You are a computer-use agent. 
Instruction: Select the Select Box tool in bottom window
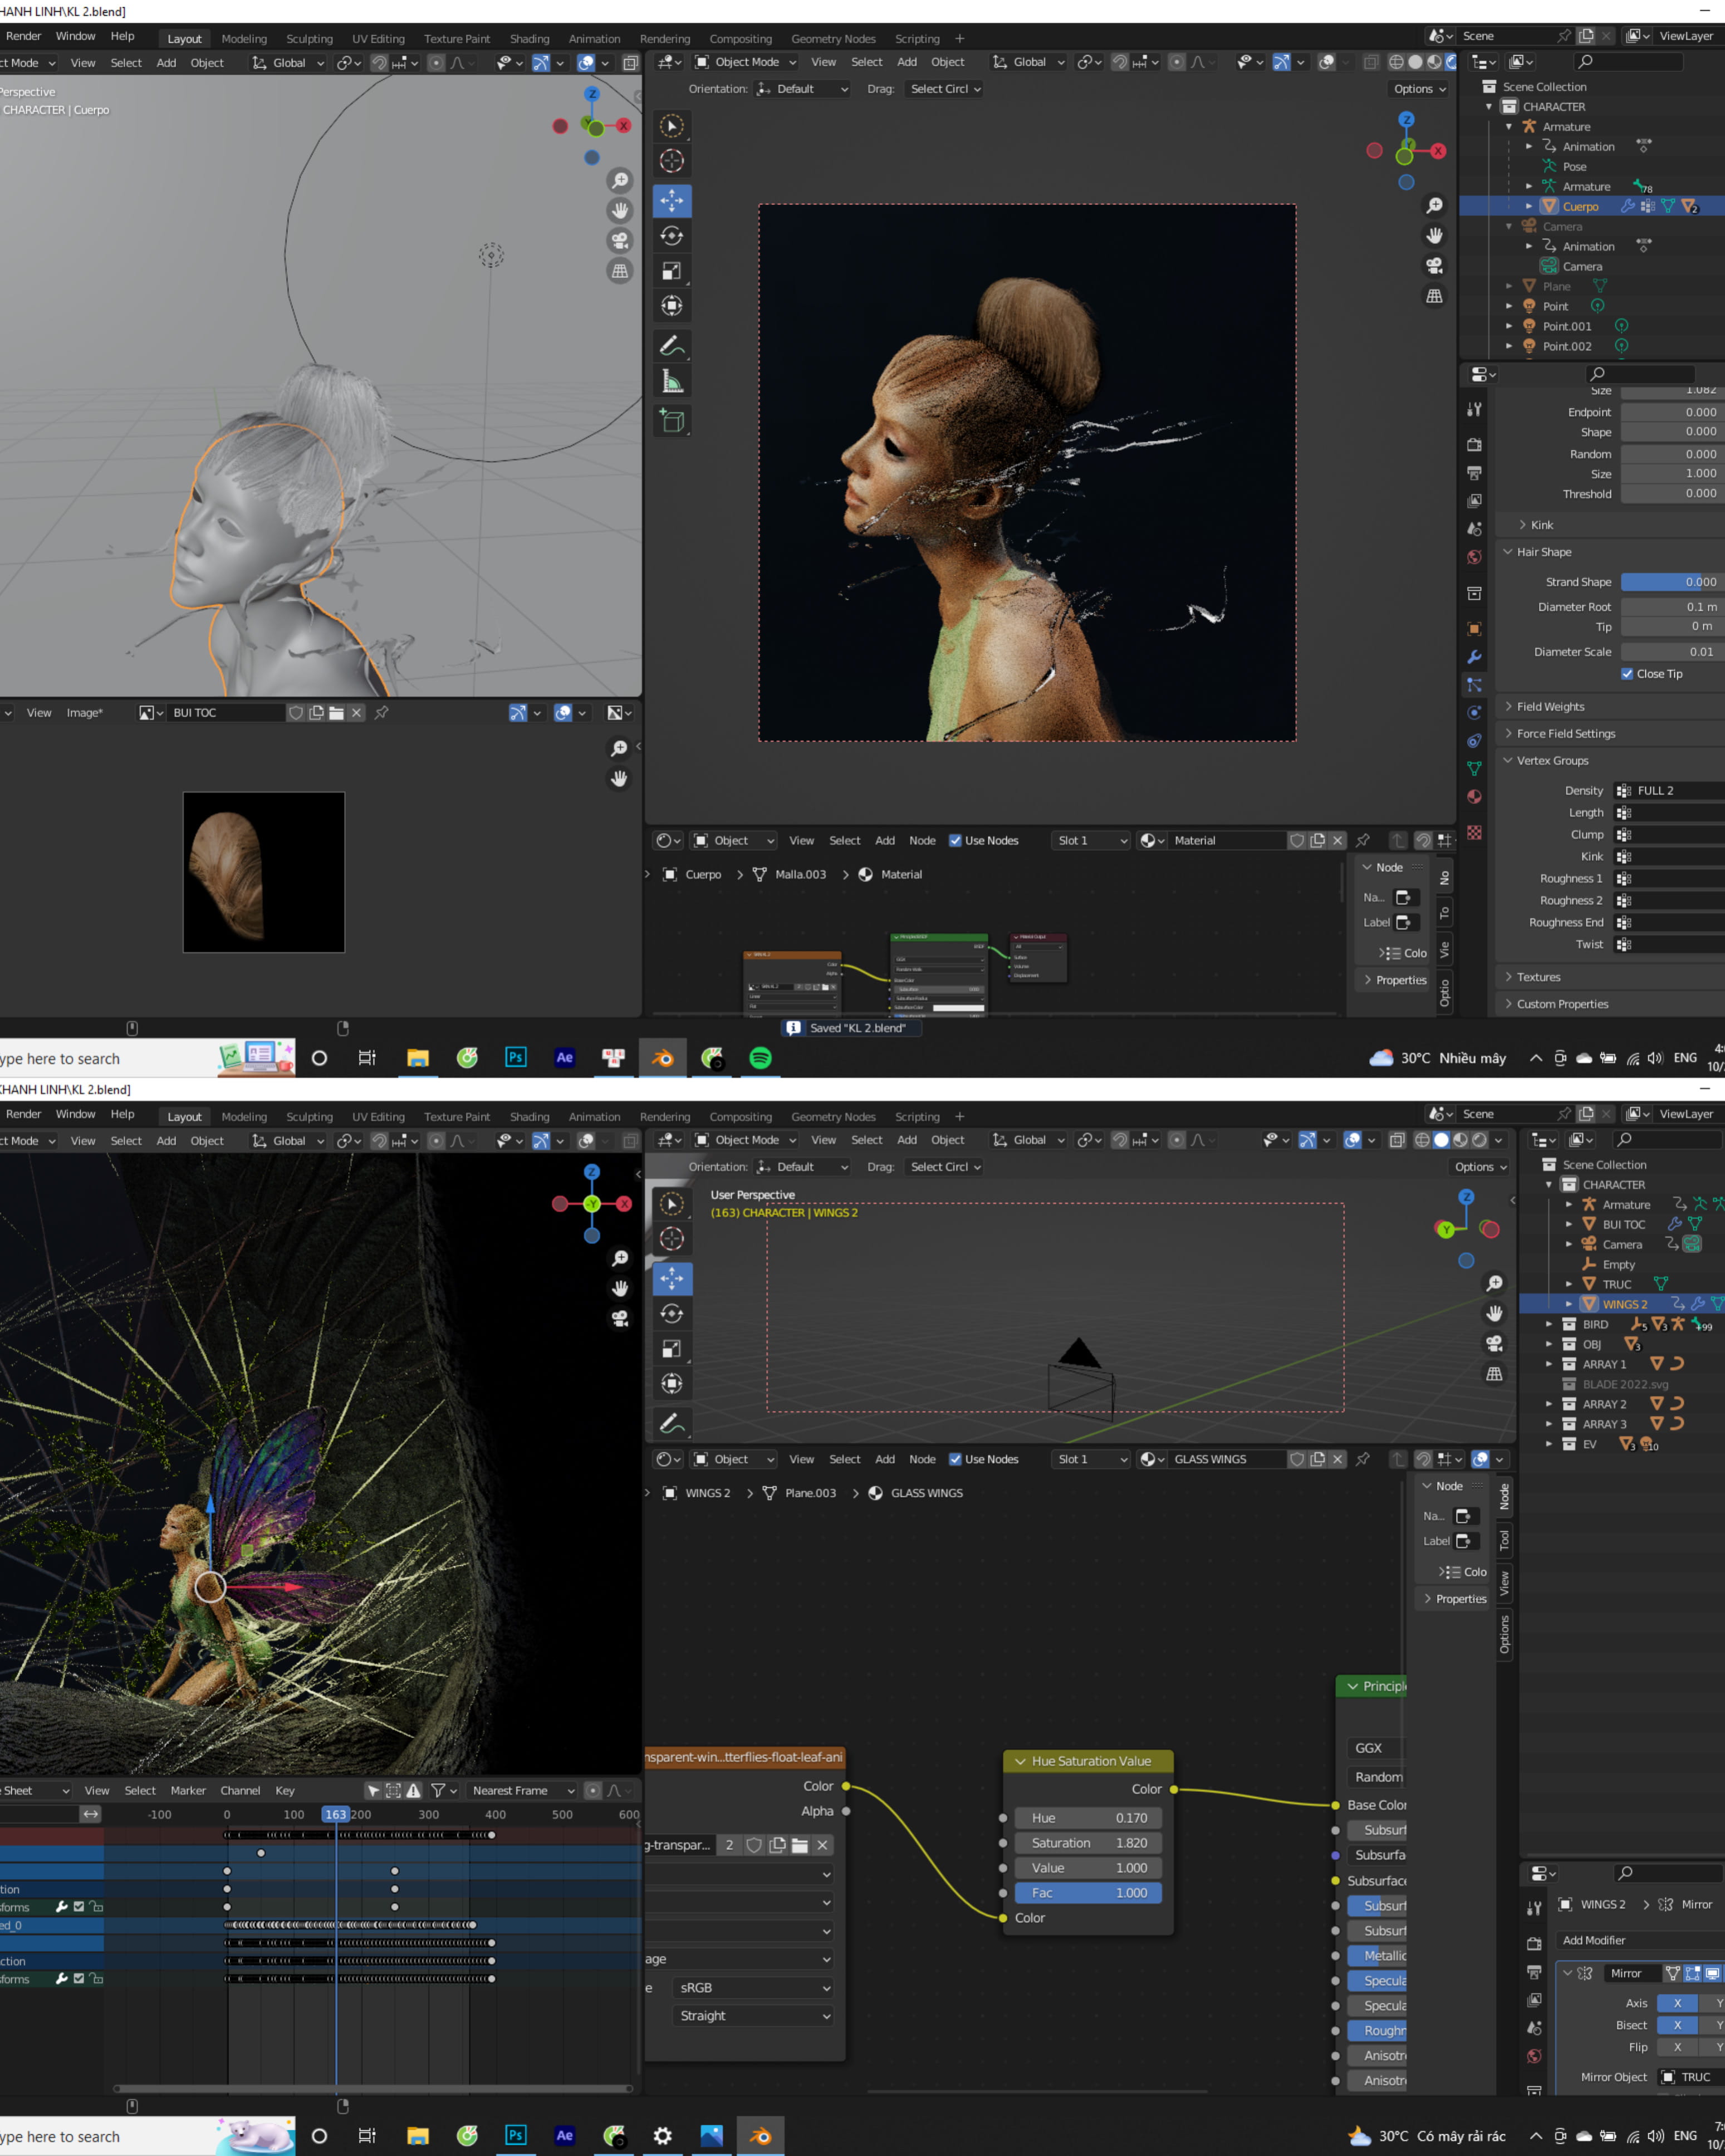click(x=672, y=1203)
